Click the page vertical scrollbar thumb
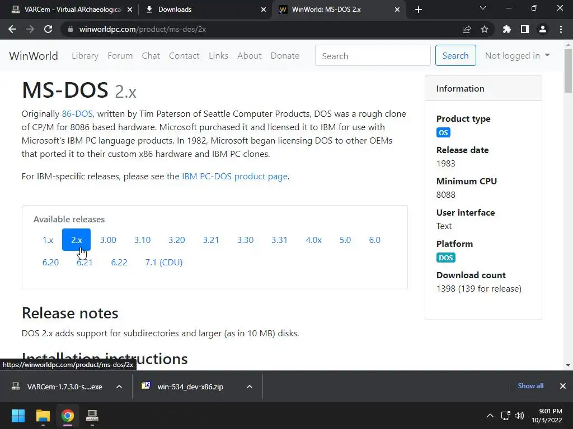 pyautogui.click(x=568, y=71)
